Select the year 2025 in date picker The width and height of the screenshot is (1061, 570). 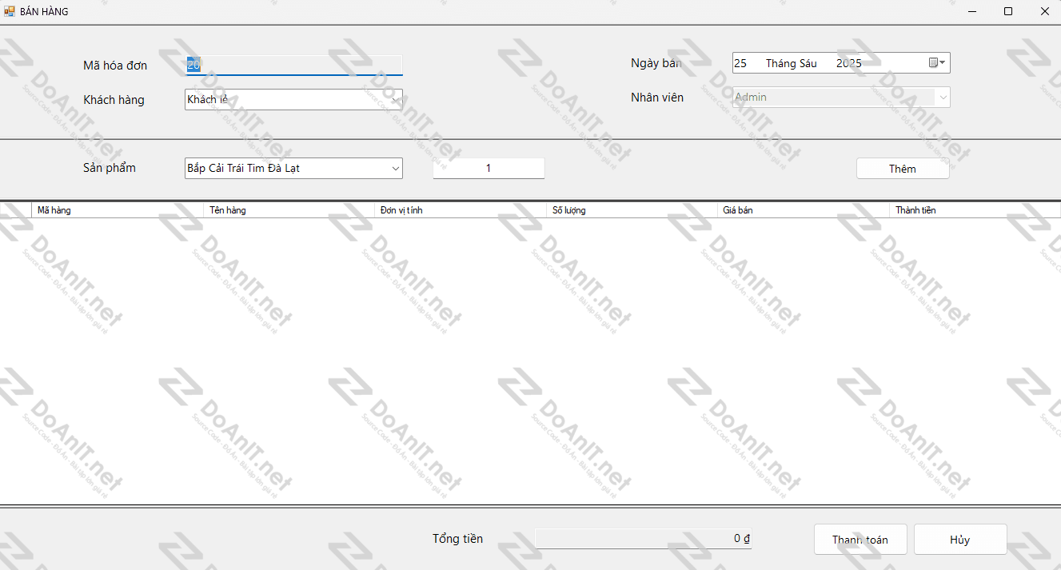(x=849, y=63)
